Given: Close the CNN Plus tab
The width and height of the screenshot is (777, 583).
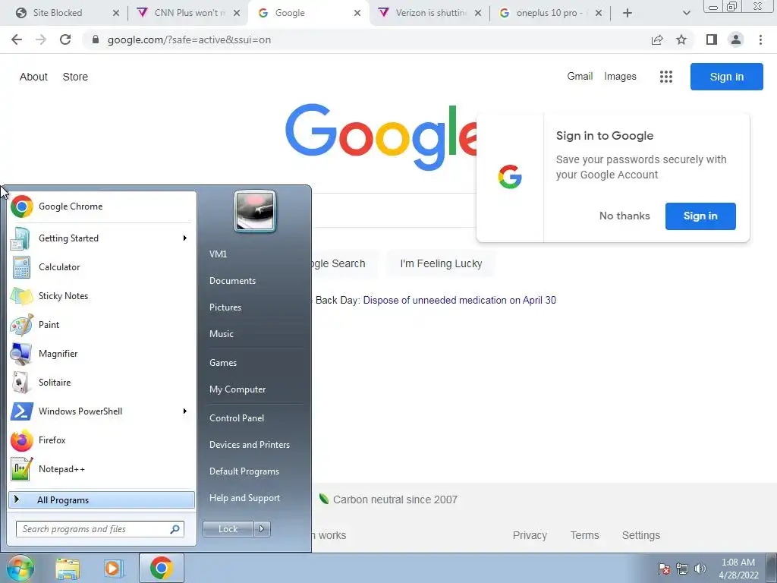Looking at the screenshot, I should coord(237,13).
